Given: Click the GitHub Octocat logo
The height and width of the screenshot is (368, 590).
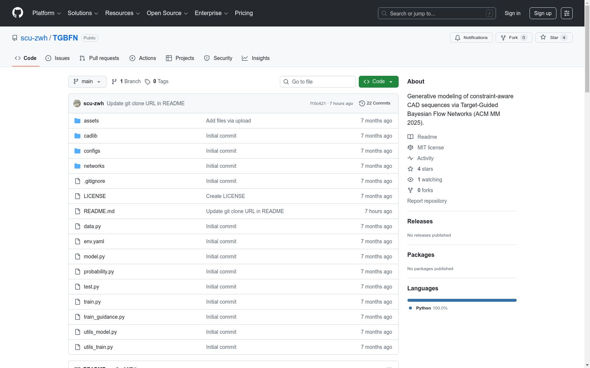Looking at the screenshot, I should (18, 13).
